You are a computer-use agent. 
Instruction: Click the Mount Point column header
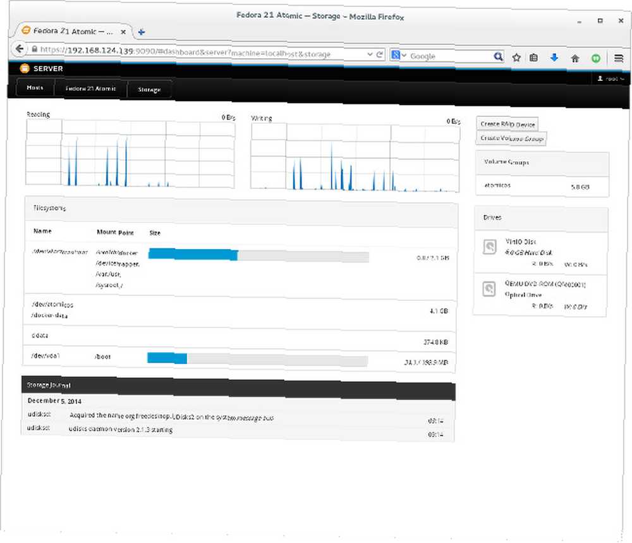click(x=115, y=232)
